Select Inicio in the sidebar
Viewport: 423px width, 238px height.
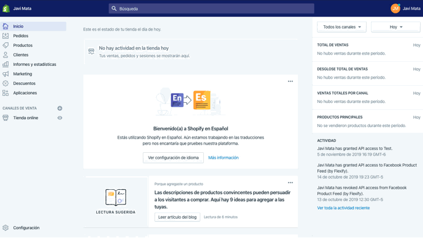(x=18, y=26)
